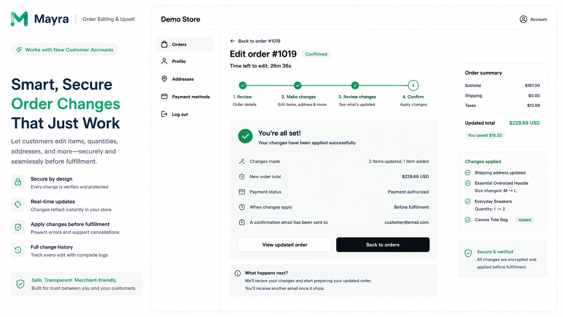Click the large green success checkmark
563x317 pixels.
pyautogui.click(x=245, y=136)
